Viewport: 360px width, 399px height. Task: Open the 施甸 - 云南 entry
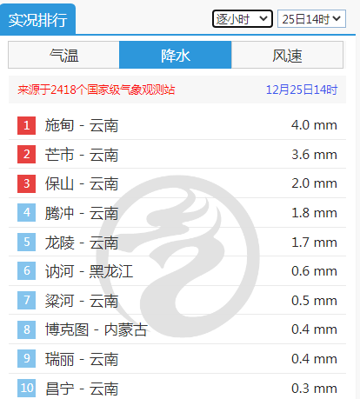(82, 125)
